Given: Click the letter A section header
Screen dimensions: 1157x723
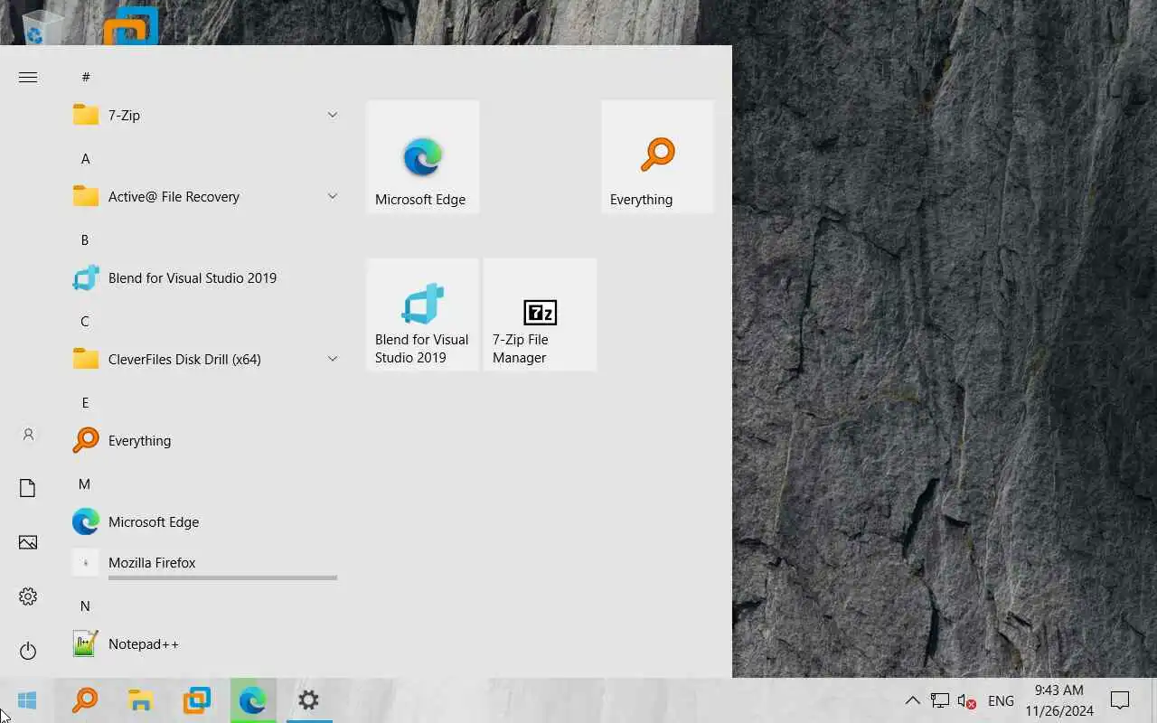Looking at the screenshot, I should pyautogui.click(x=86, y=159).
